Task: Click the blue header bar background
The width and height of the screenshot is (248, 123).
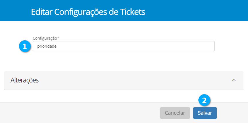Action: [x=201, y=11]
